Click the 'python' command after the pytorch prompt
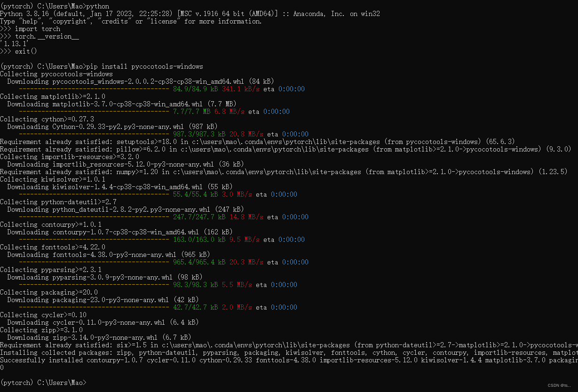The height and width of the screenshot is (392, 578). pos(99,6)
